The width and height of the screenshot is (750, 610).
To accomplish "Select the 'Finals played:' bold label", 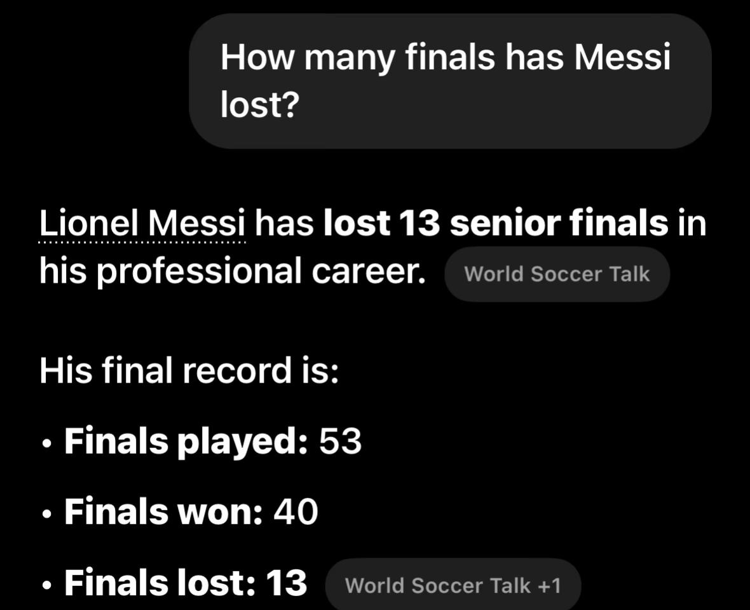I will coord(186,441).
